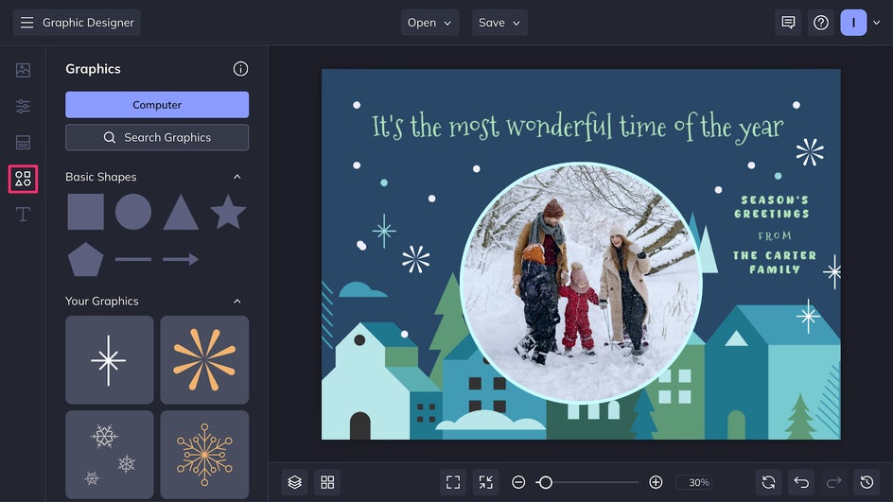Open the Open dropdown menu
The image size is (893, 502).
429,23
